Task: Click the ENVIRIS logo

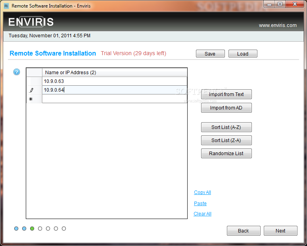Action: [x=31, y=22]
